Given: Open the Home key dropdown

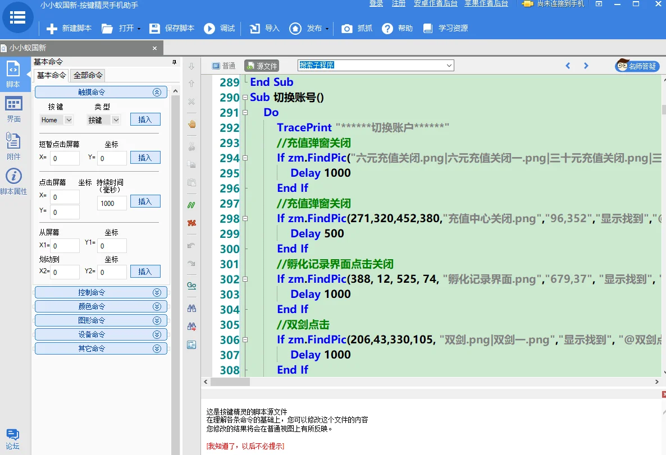Looking at the screenshot, I should [x=69, y=120].
